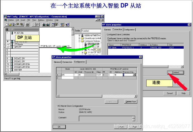
Task: Click the context Help arrow-question icon
Action: click(67, 25)
